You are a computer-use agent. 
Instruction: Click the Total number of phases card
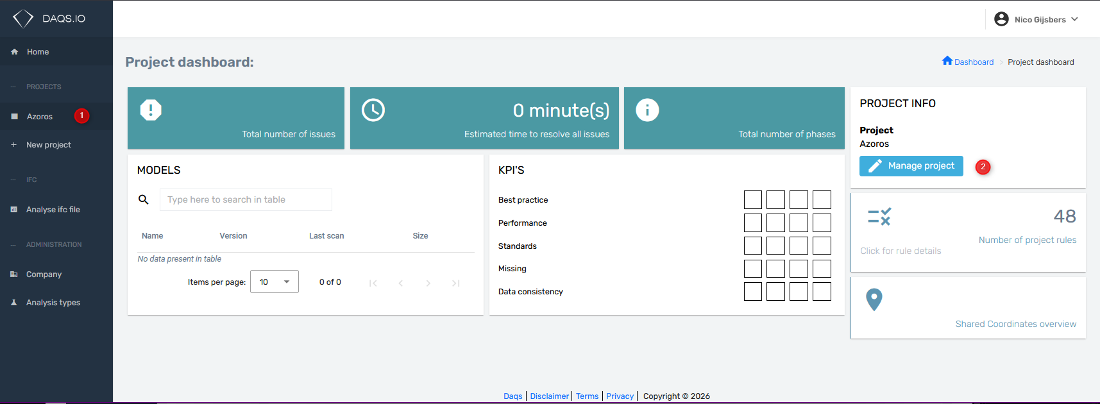tap(734, 118)
